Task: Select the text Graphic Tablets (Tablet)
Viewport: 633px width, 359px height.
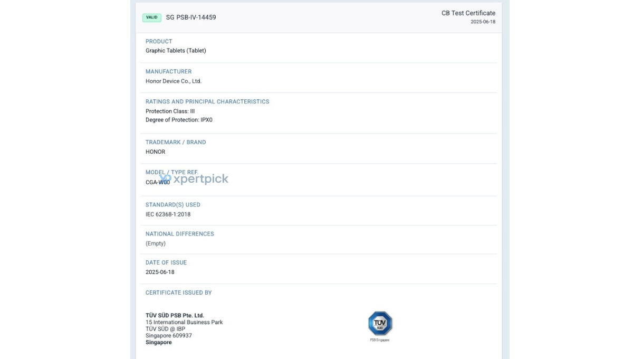Action: (176, 51)
